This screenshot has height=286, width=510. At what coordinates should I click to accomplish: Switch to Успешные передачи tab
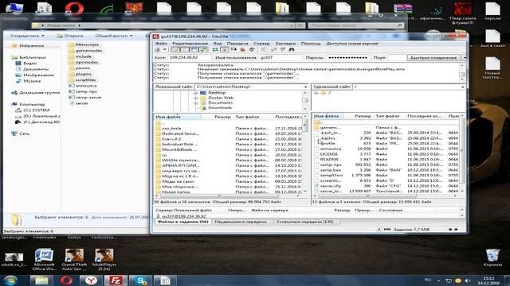click(x=304, y=222)
